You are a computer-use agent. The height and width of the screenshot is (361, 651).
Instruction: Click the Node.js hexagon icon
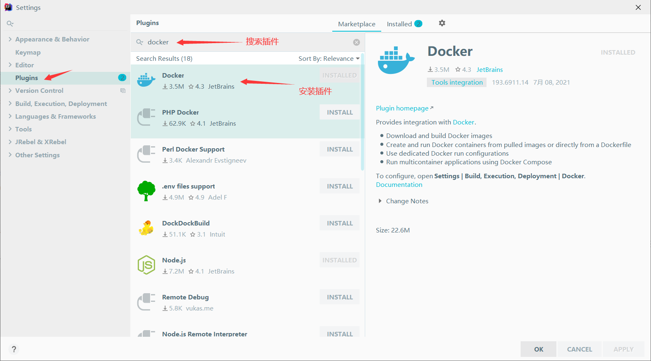[146, 265]
